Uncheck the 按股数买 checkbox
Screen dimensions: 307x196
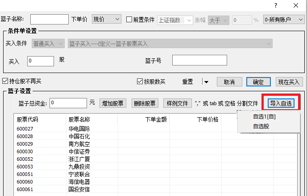140,82
